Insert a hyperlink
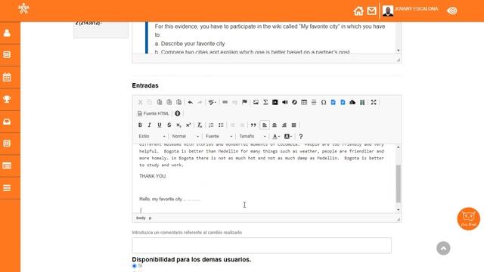 pos(225,102)
